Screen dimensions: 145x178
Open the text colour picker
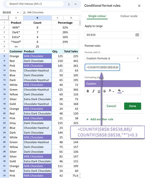pyautogui.click(x=111, y=91)
